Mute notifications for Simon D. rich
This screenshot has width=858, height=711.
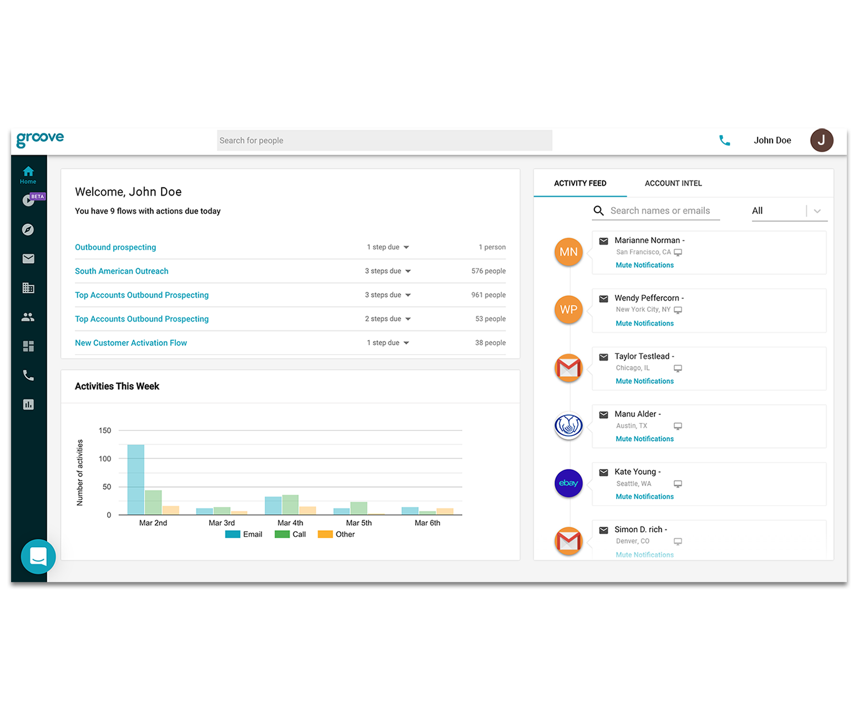(644, 554)
